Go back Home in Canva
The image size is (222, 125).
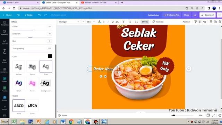point(7,15)
